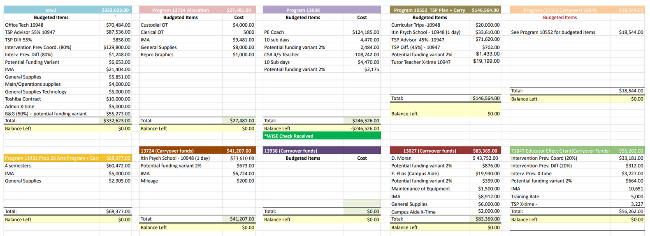650x236 pixels.
Task: Click the $68,377.00 total in Prop 28 table
Action: click(115, 211)
